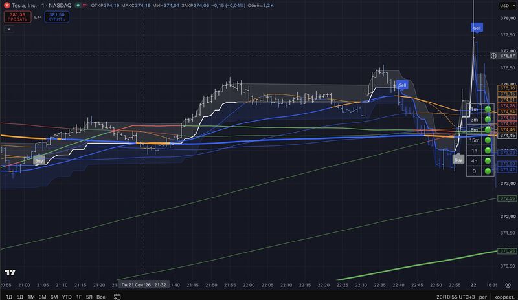Select the 6М time range
518x300 pixels.
[54, 297]
